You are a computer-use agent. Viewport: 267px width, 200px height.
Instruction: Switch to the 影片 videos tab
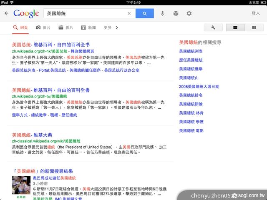tap(66, 27)
